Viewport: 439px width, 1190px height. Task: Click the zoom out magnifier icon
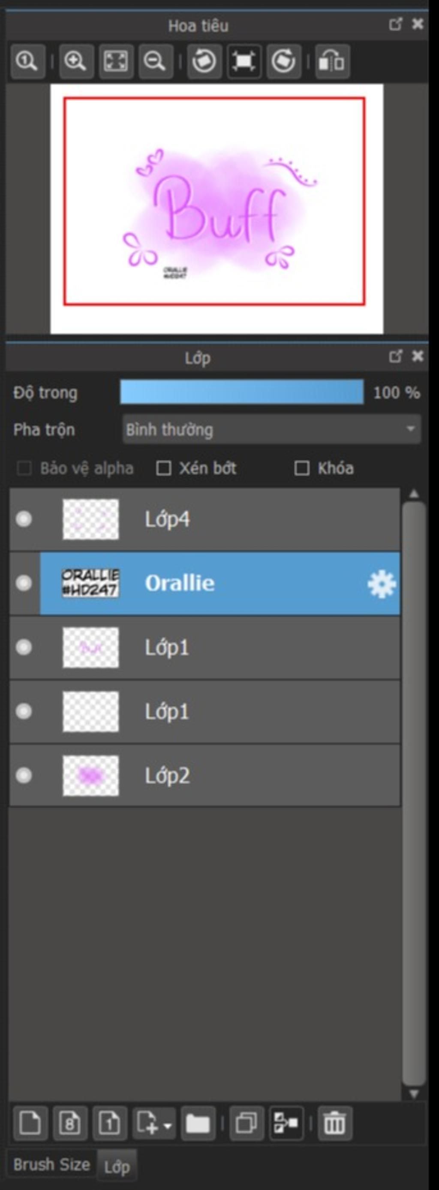pyautogui.click(x=155, y=61)
